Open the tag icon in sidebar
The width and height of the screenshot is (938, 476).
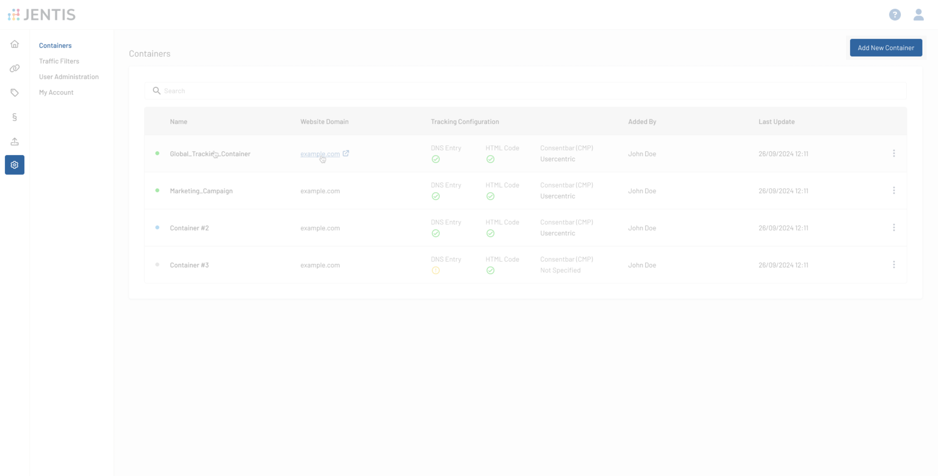point(15,93)
